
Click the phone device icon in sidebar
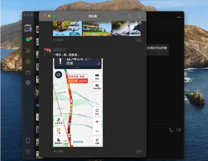point(28,140)
